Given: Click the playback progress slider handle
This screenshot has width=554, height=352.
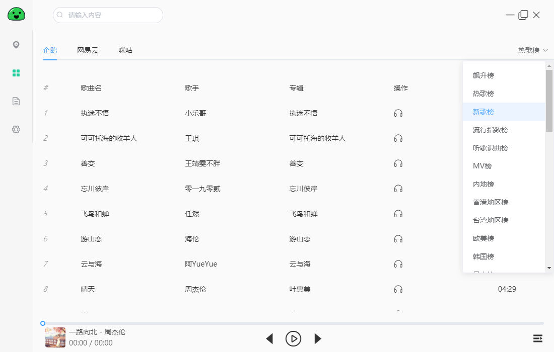Looking at the screenshot, I should 43,323.
